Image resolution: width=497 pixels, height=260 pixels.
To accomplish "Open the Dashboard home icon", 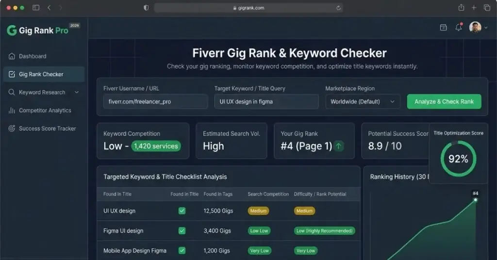I will (x=12, y=56).
